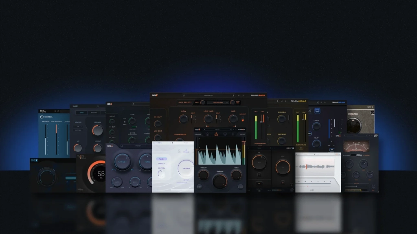Select the orange drum icon above the waveform display
The image size is (417, 234).
click(216, 134)
